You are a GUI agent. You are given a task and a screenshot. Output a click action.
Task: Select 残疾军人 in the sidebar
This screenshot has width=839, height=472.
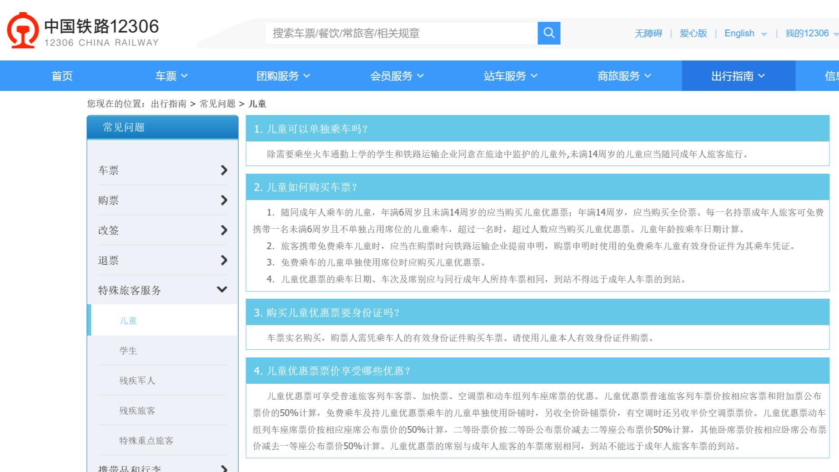tap(137, 381)
